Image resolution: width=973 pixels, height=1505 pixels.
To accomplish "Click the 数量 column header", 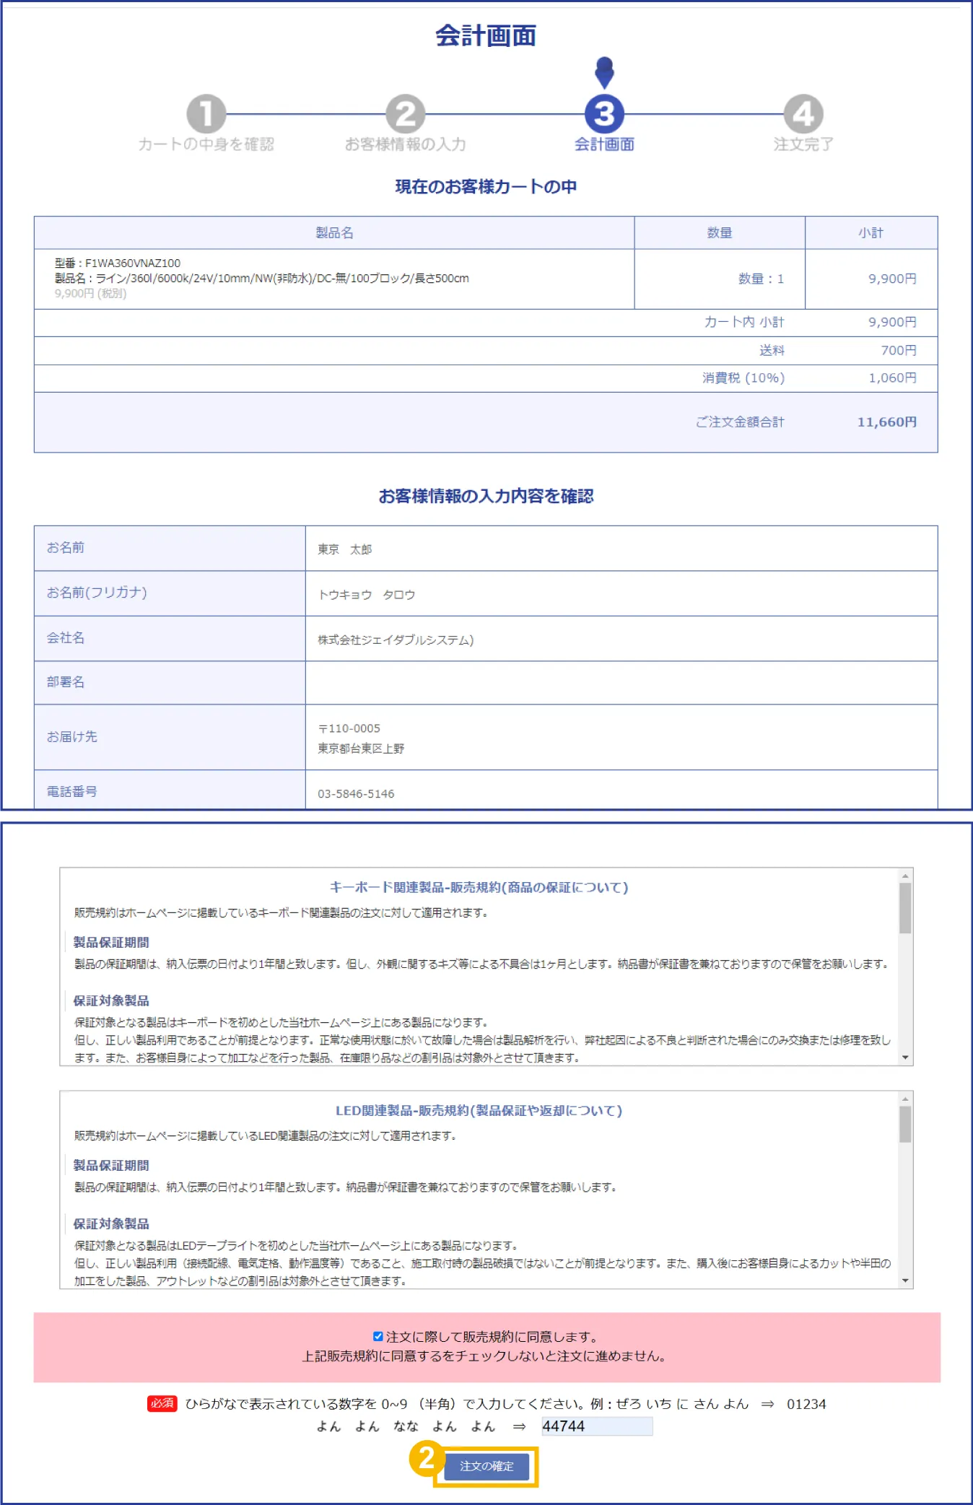I will 720,232.
